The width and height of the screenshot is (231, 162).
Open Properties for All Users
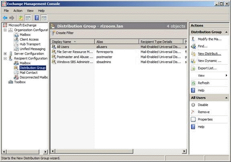click(205, 119)
